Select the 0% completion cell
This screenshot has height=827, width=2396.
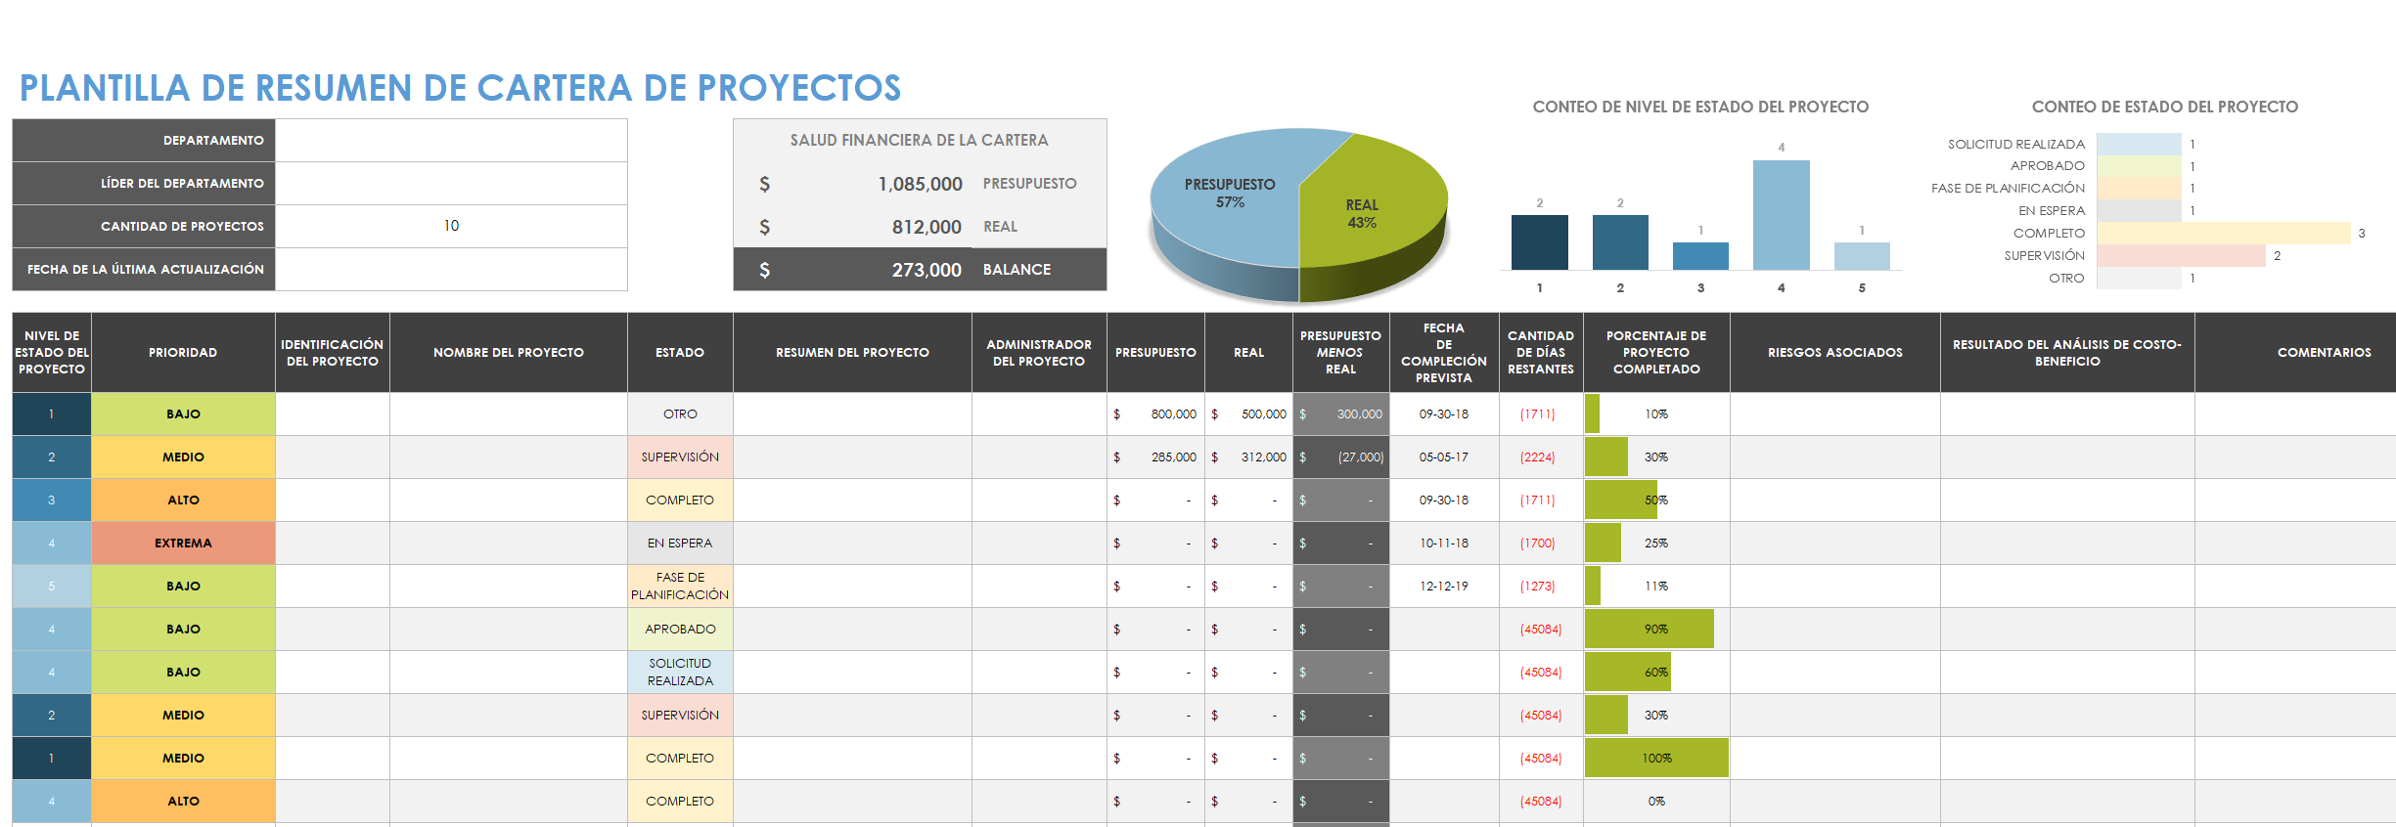(1656, 802)
